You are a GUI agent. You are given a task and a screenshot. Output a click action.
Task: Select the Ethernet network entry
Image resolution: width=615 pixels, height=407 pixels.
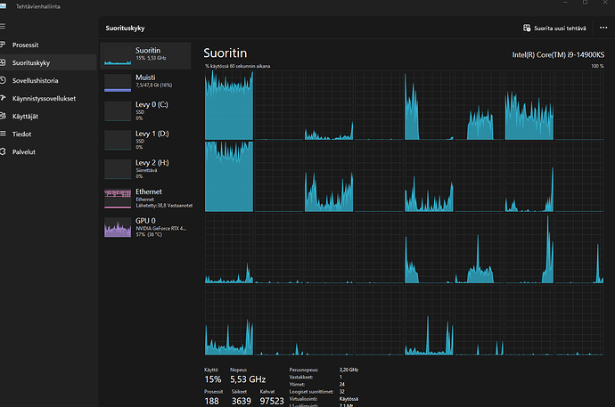(x=145, y=197)
